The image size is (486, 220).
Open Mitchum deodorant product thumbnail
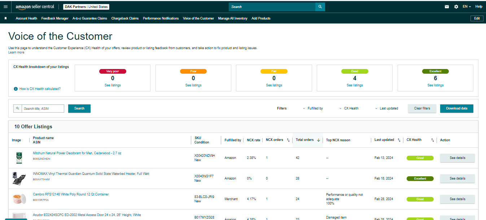pos(18,158)
